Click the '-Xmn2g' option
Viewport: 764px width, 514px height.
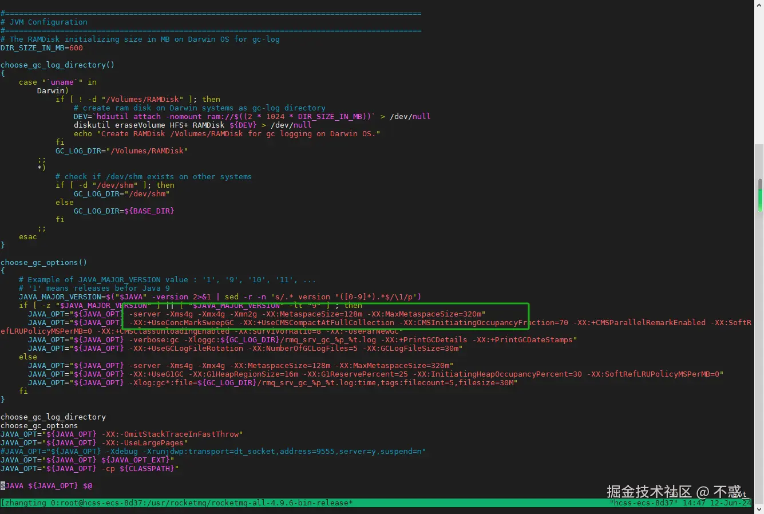(x=243, y=314)
